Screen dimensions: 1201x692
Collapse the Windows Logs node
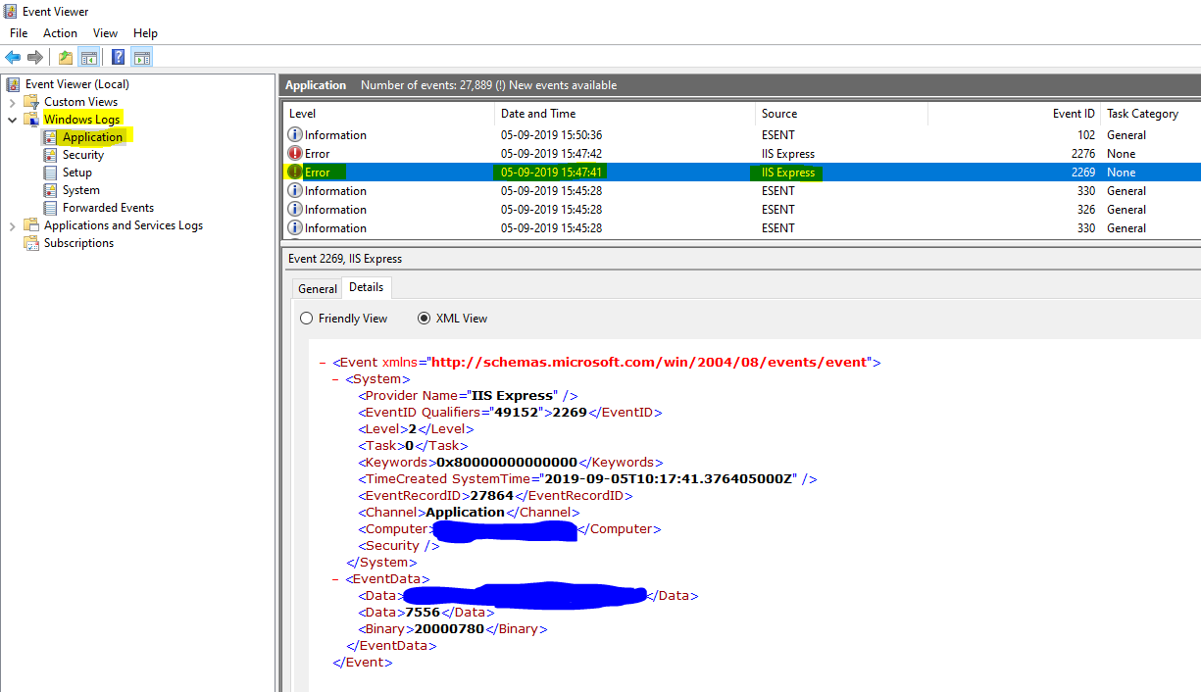[x=12, y=120]
